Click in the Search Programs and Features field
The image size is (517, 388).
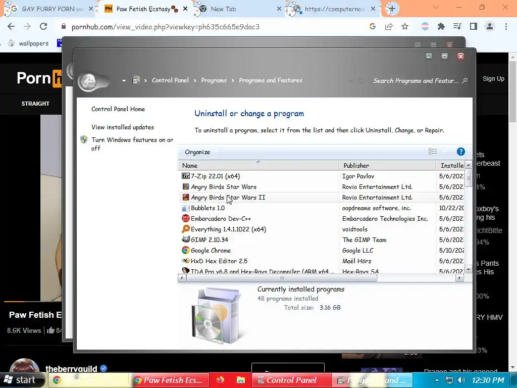[x=416, y=80]
